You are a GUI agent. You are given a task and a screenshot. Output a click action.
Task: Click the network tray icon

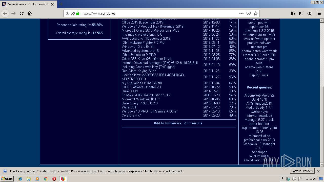[288, 179]
